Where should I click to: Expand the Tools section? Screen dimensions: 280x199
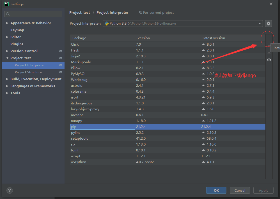7,93
